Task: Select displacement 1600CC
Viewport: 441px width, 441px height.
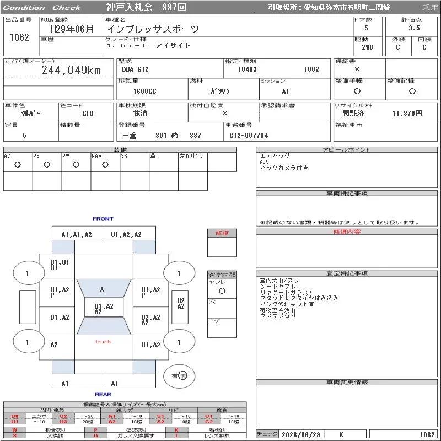Action: click(145, 91)
